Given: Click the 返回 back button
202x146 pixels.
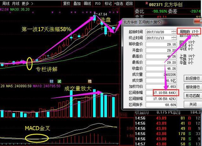Looking at the screenshot, I should point(129,3).
